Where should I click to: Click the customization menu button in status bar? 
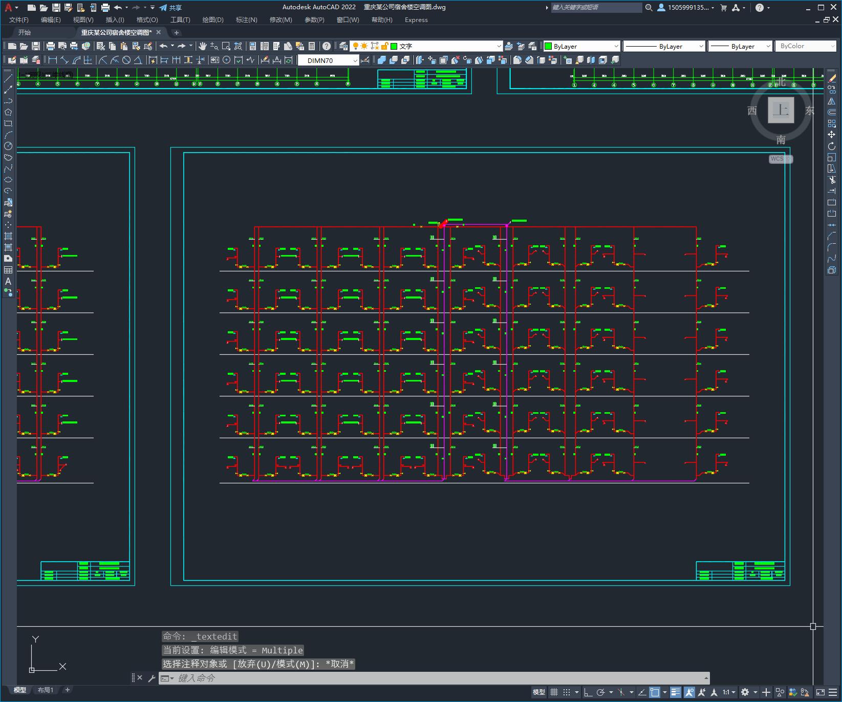coord(832,692)
